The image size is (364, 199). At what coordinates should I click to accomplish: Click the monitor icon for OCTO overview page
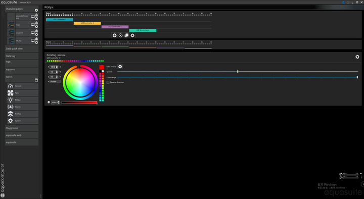click(33, 40)
